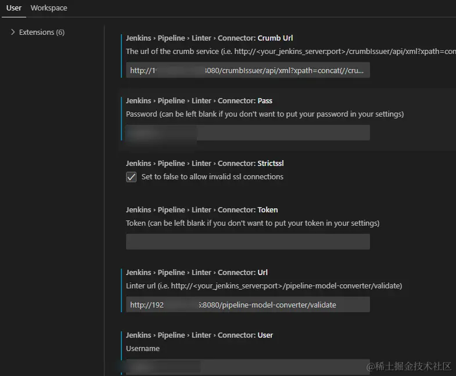Click the crumb service url description
The image size is (456, 376).
291,52
